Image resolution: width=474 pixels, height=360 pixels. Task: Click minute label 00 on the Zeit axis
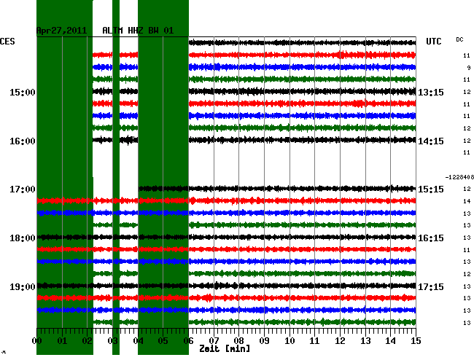37,341
